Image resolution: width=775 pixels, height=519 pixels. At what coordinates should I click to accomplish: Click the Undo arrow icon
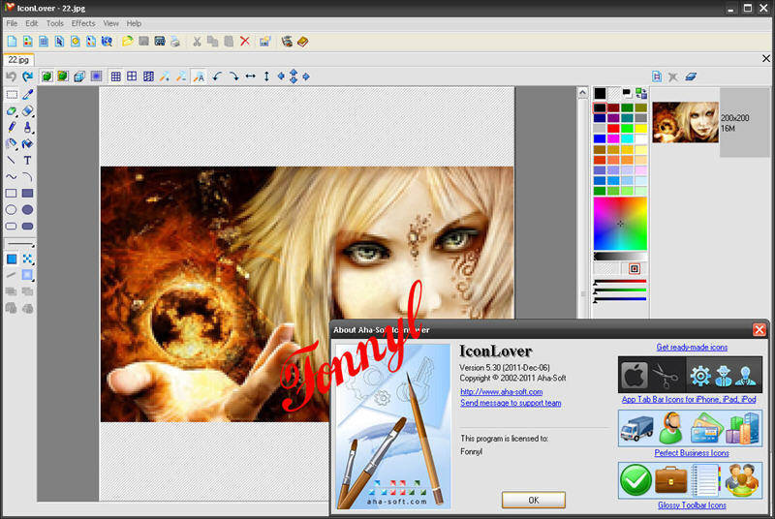12,76
